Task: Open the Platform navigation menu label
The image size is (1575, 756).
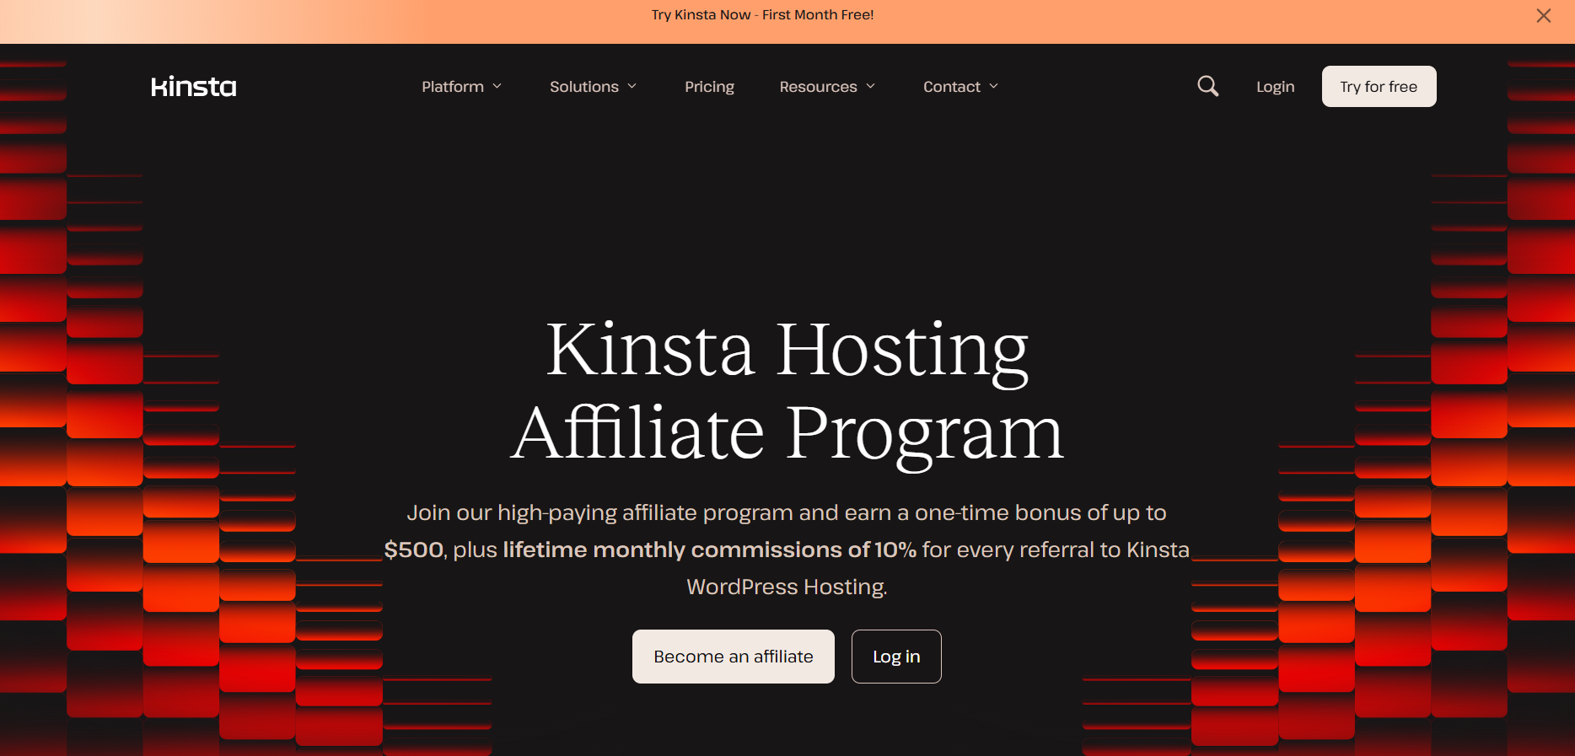Action: click(x=453, y=87)
